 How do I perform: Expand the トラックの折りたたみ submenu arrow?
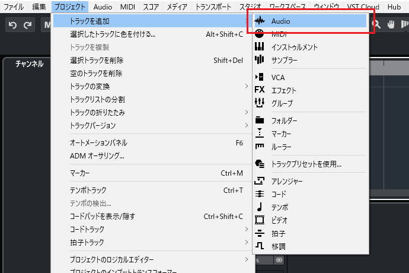(x=247, y=112)
